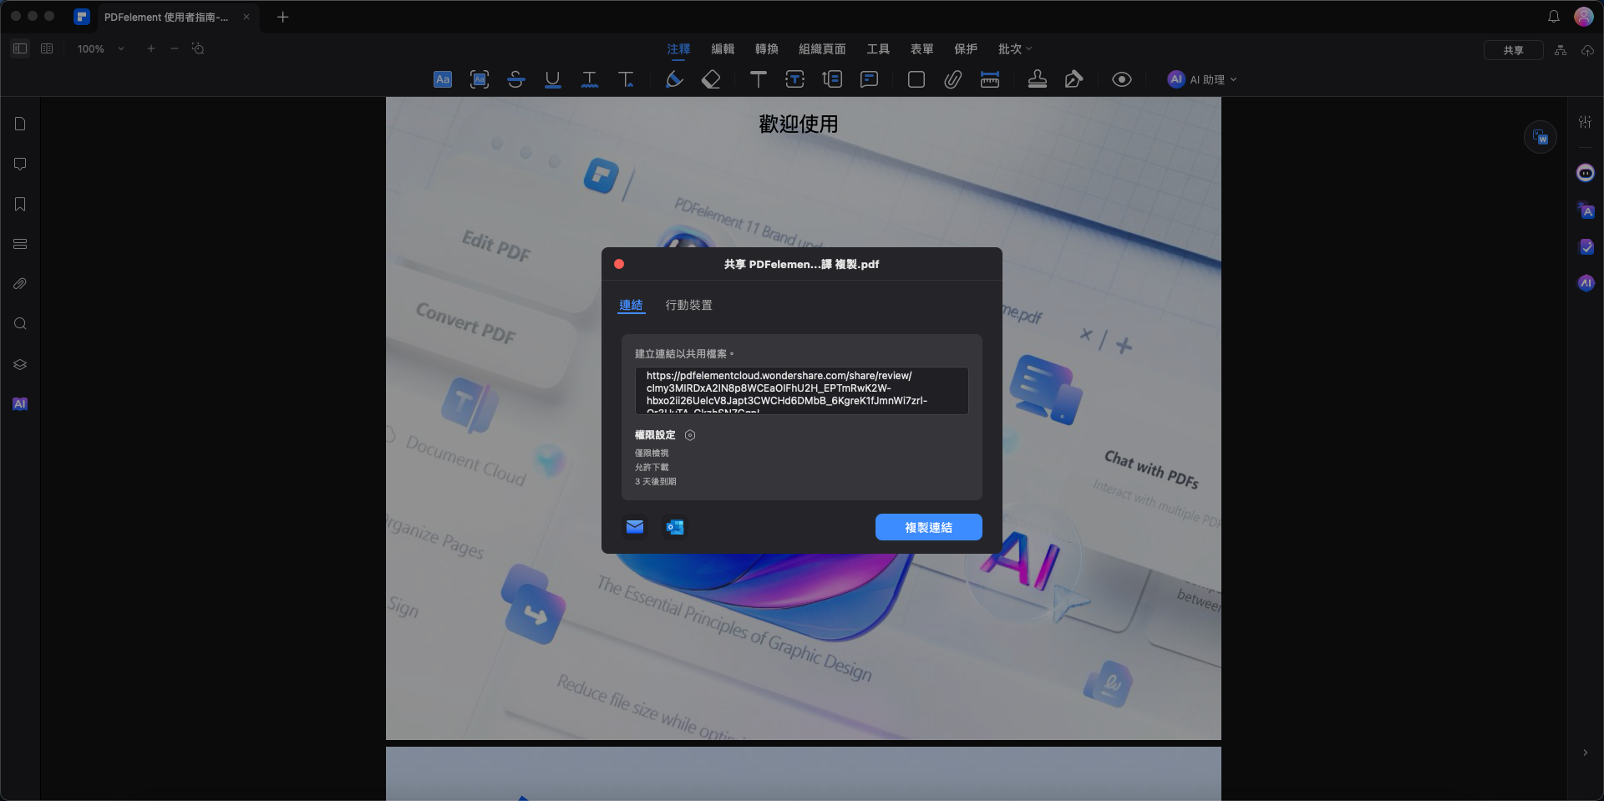The height and width of the screenshot is (801, 1604).
Task: Toggle annotation visibility eye icon
Action: pos(1121,79)
